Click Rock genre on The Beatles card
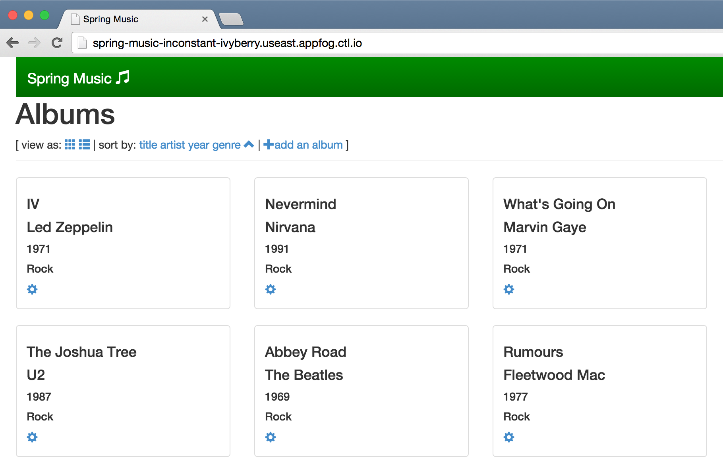This screenshot has height=461, width=723. (278, 417)
